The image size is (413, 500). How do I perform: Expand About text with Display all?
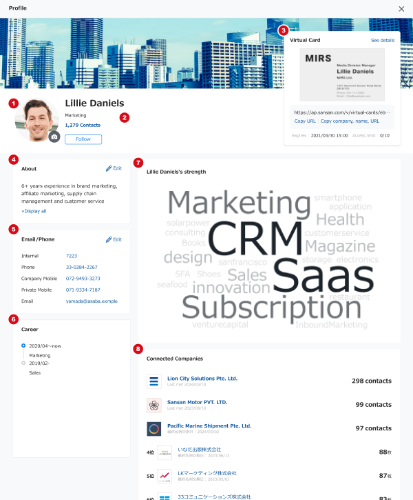click(x=34, y=211)
